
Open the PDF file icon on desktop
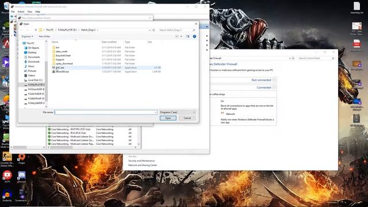[356, 45]
